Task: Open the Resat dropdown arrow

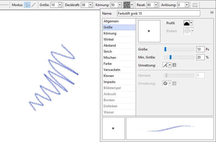Action: [156, 5]
